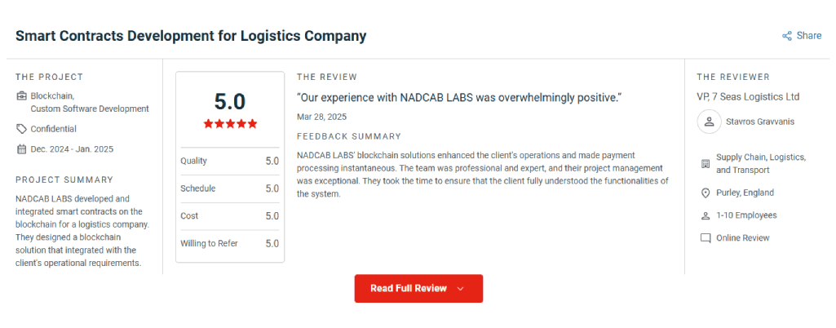Click the location pin beside Purley, England

[706, 193]
